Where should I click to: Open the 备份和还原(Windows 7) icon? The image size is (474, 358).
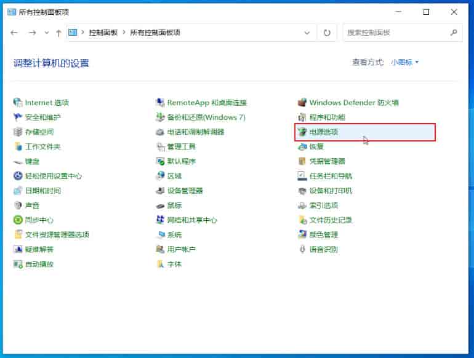point(160,117)
